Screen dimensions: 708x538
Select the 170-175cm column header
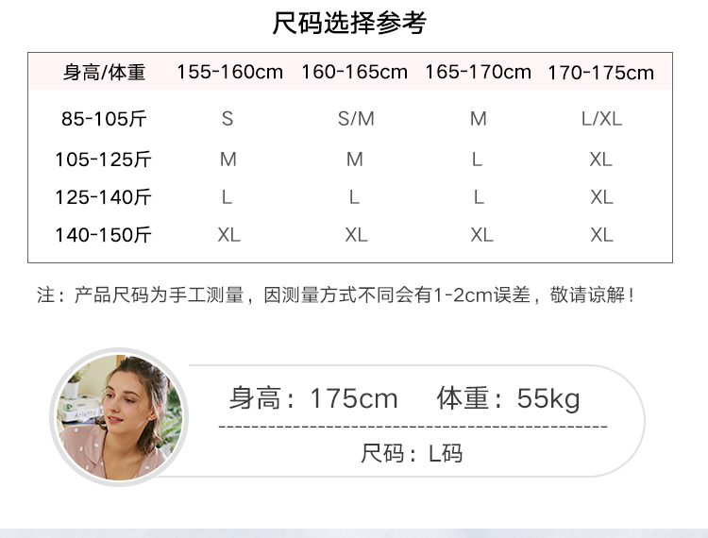pos(600,73)
